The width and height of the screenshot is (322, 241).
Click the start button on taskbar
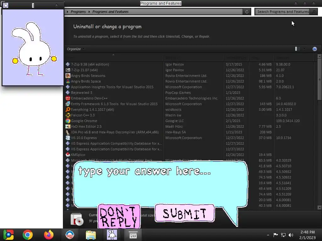pos(8,235)
